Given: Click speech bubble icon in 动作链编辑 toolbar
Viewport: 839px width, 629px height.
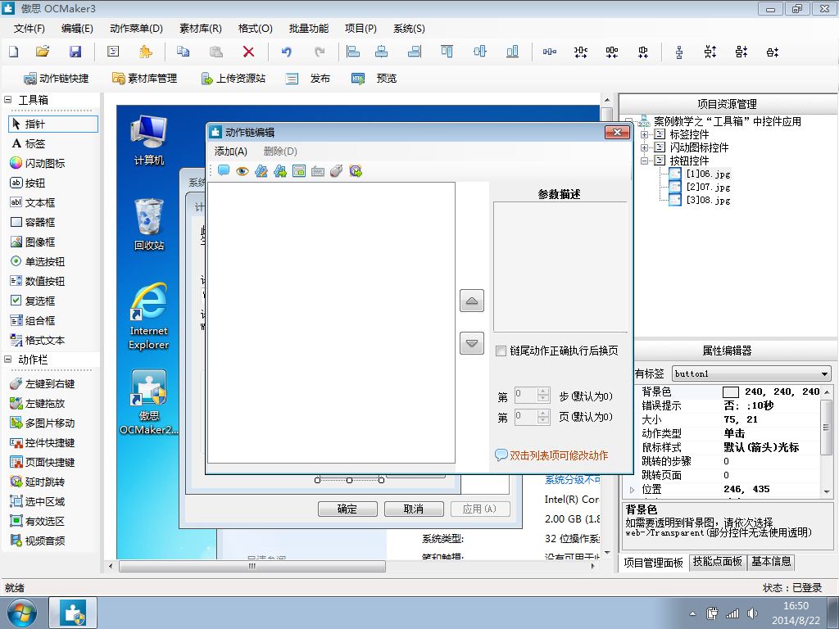Looking at the screenshot, I should pos(224,171).
